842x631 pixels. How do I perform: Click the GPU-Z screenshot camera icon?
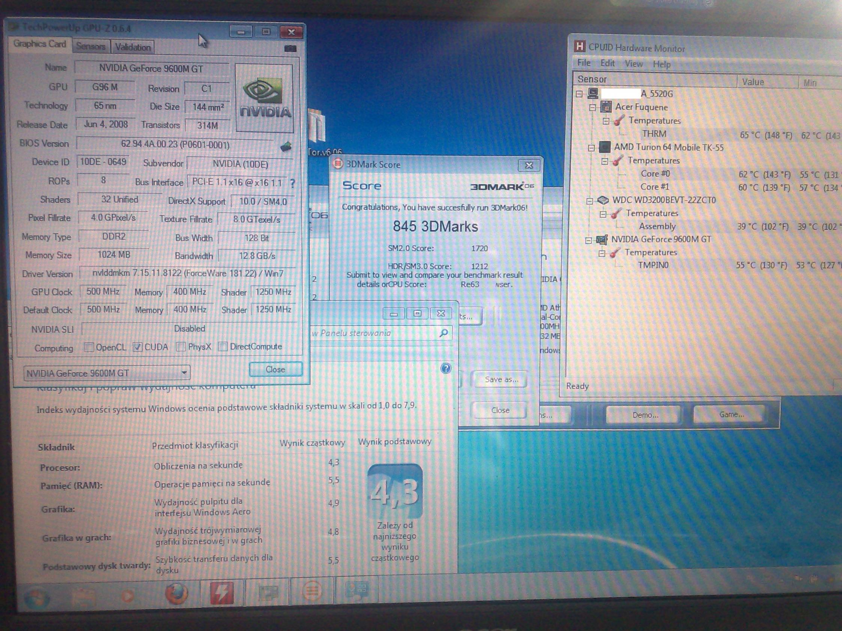[290, 48]
